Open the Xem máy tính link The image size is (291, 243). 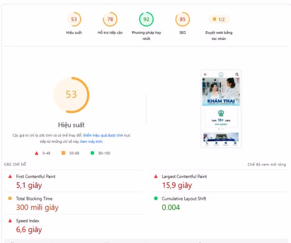click(x=91, y=142)
